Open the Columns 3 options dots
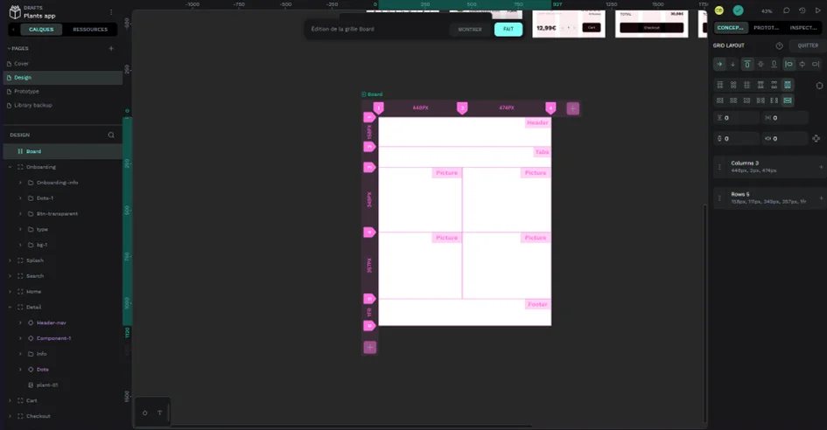The height and width of the screenshot is (430, 827). coord(719,167)
